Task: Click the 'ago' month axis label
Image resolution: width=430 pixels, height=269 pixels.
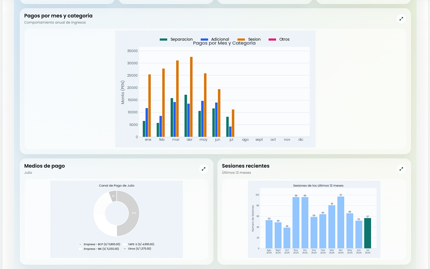Action: (x=245, y=140)
